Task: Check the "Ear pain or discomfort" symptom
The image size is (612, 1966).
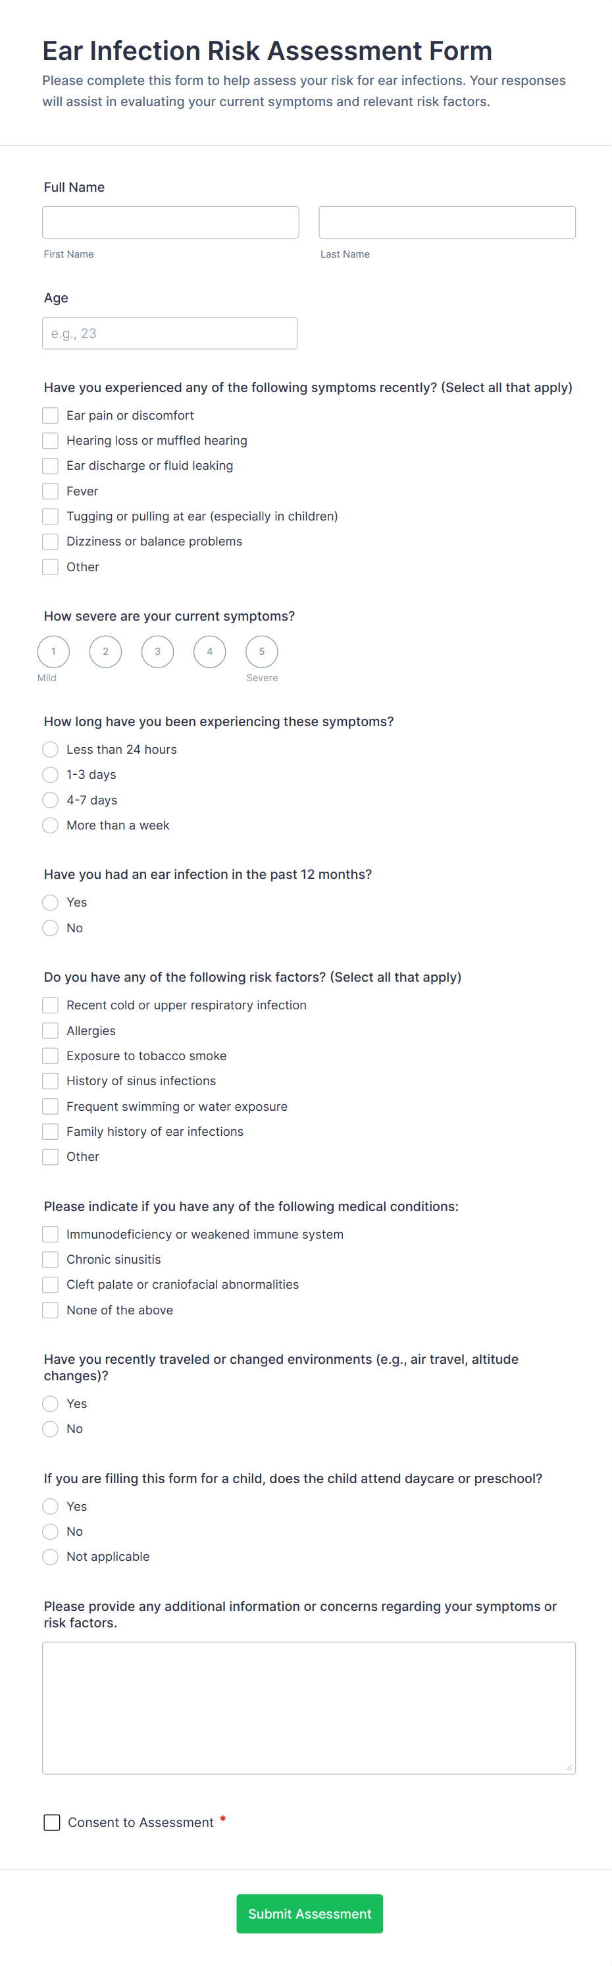Action: point(50,415)
